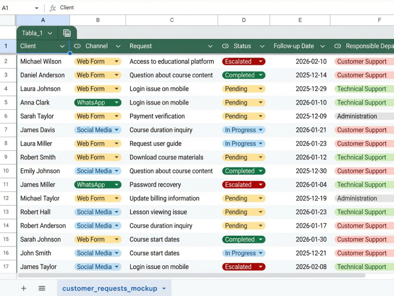394x296 pixels.
Task: Select column E header
Action: point(300,20)
